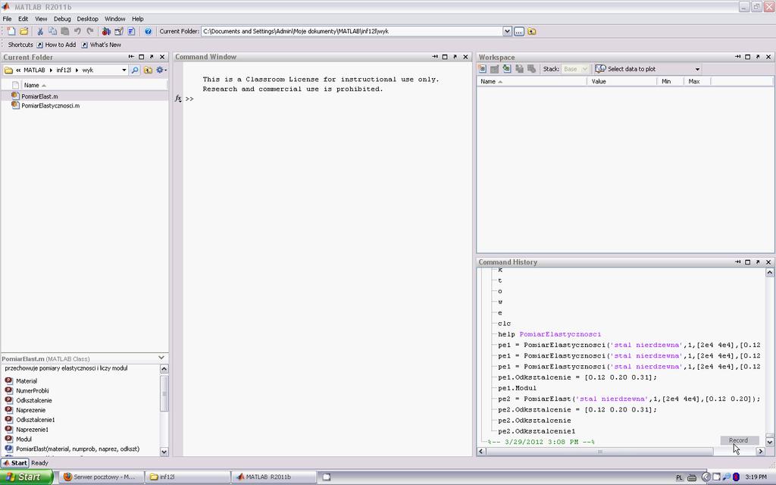776x485 pixels.
Task: Open the Profiler toolbar icon
Action: [x=131, y=31]
